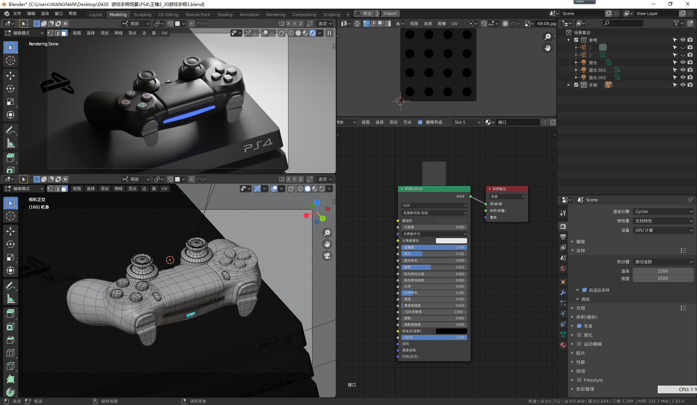
Task: Open the Modifiers properties tab
Action: point(563,292)
